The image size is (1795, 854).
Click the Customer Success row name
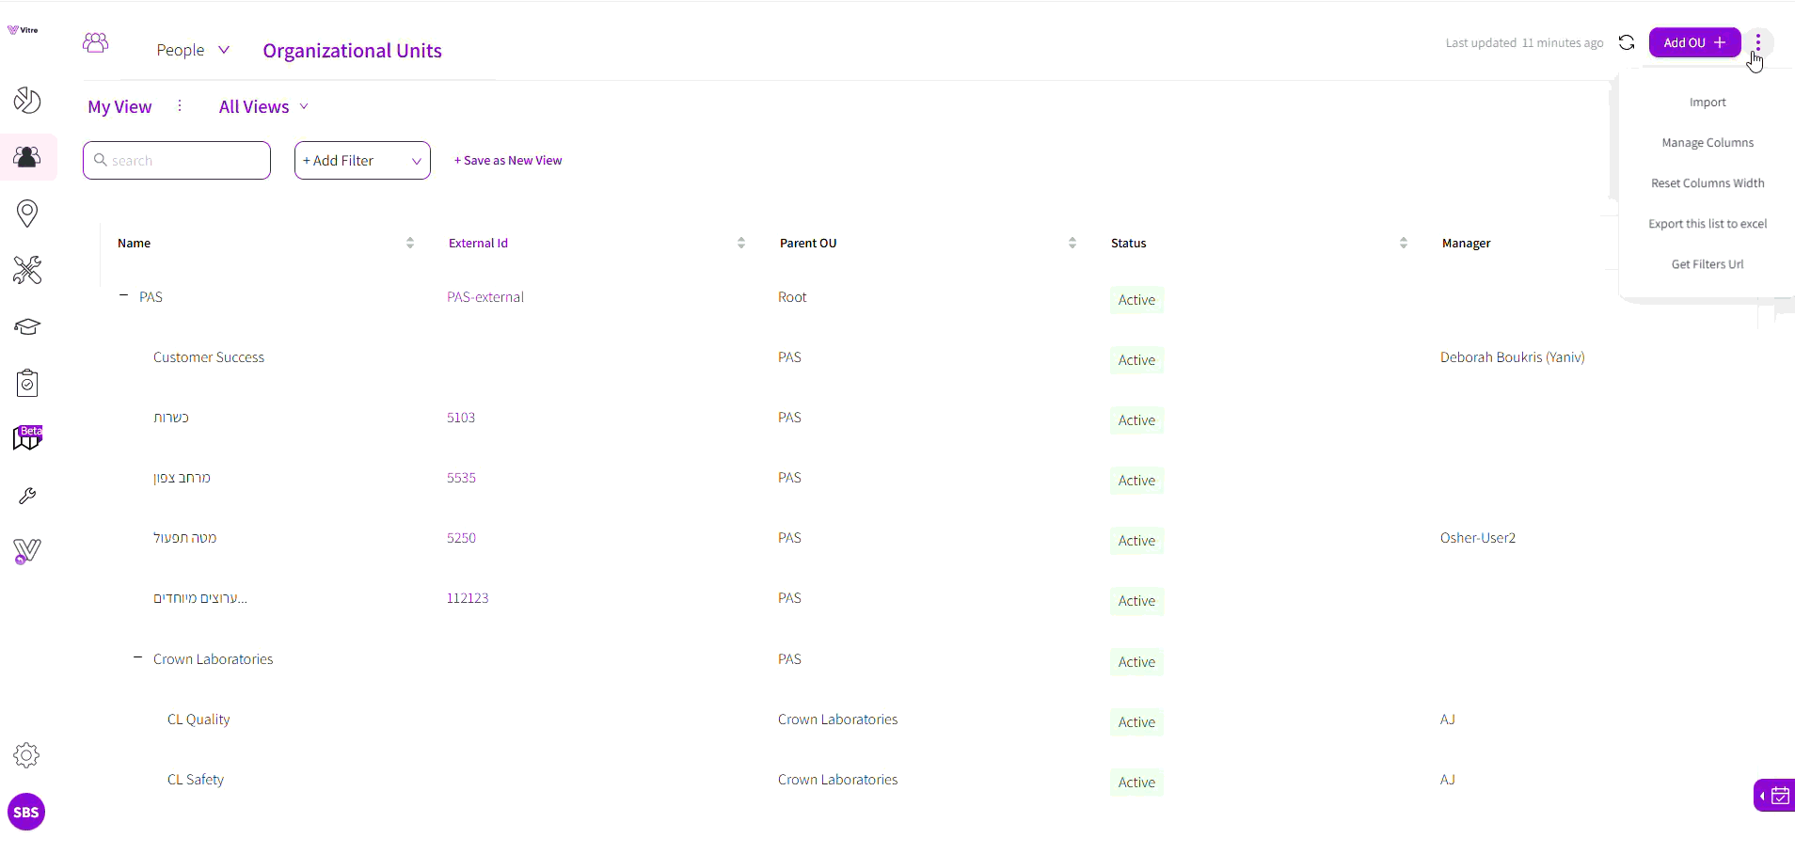[209, 357]
